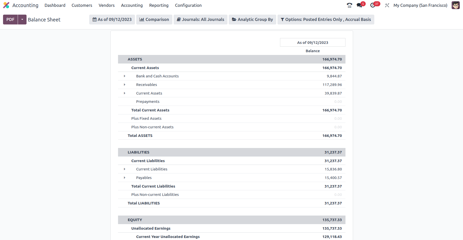Expand the Payables row
The image size is (463, 240).
pos(125,178)
